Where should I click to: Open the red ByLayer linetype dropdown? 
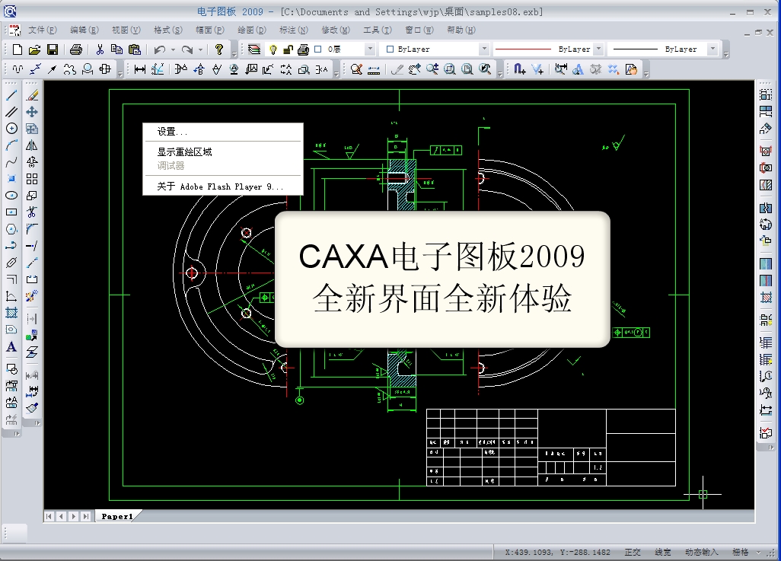pyautogui.click(x=599, y=49)
